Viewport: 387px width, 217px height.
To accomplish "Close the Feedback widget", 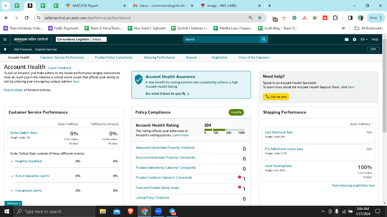I will click(x=20, y=203).
